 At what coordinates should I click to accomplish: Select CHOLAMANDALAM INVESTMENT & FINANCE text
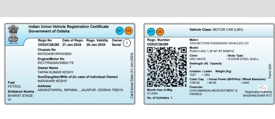(x=213, y=92)
